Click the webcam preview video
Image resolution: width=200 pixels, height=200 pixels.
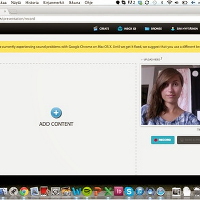[x=171, y=95]
